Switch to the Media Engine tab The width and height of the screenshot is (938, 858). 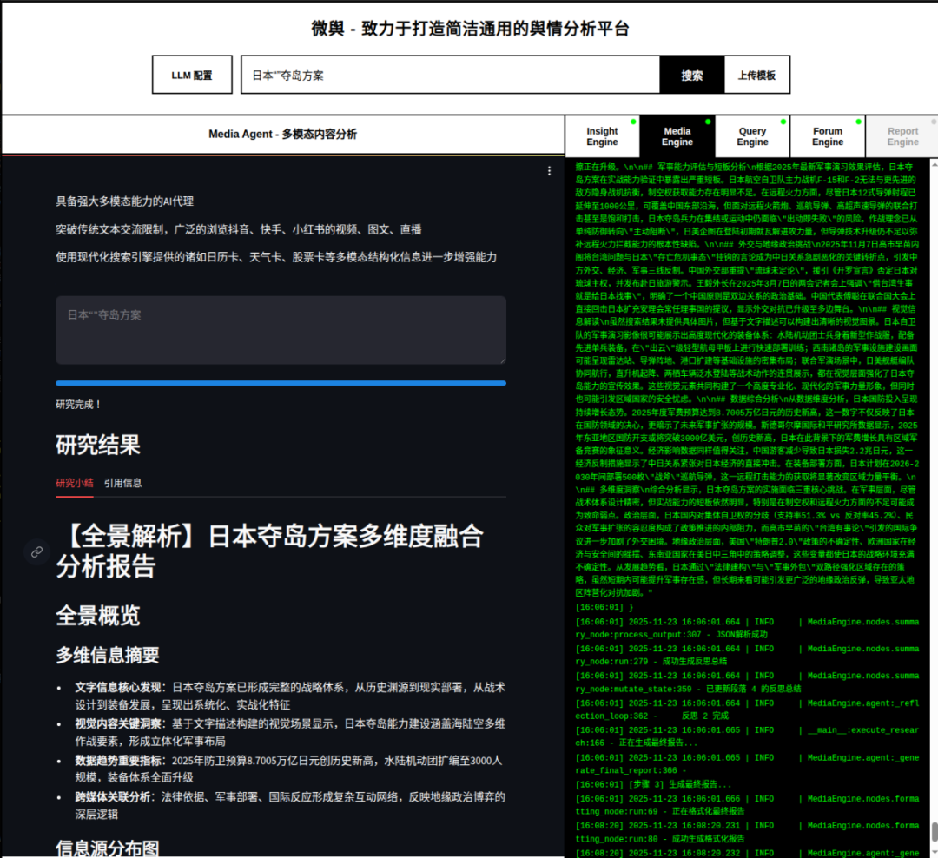[677, 136]
